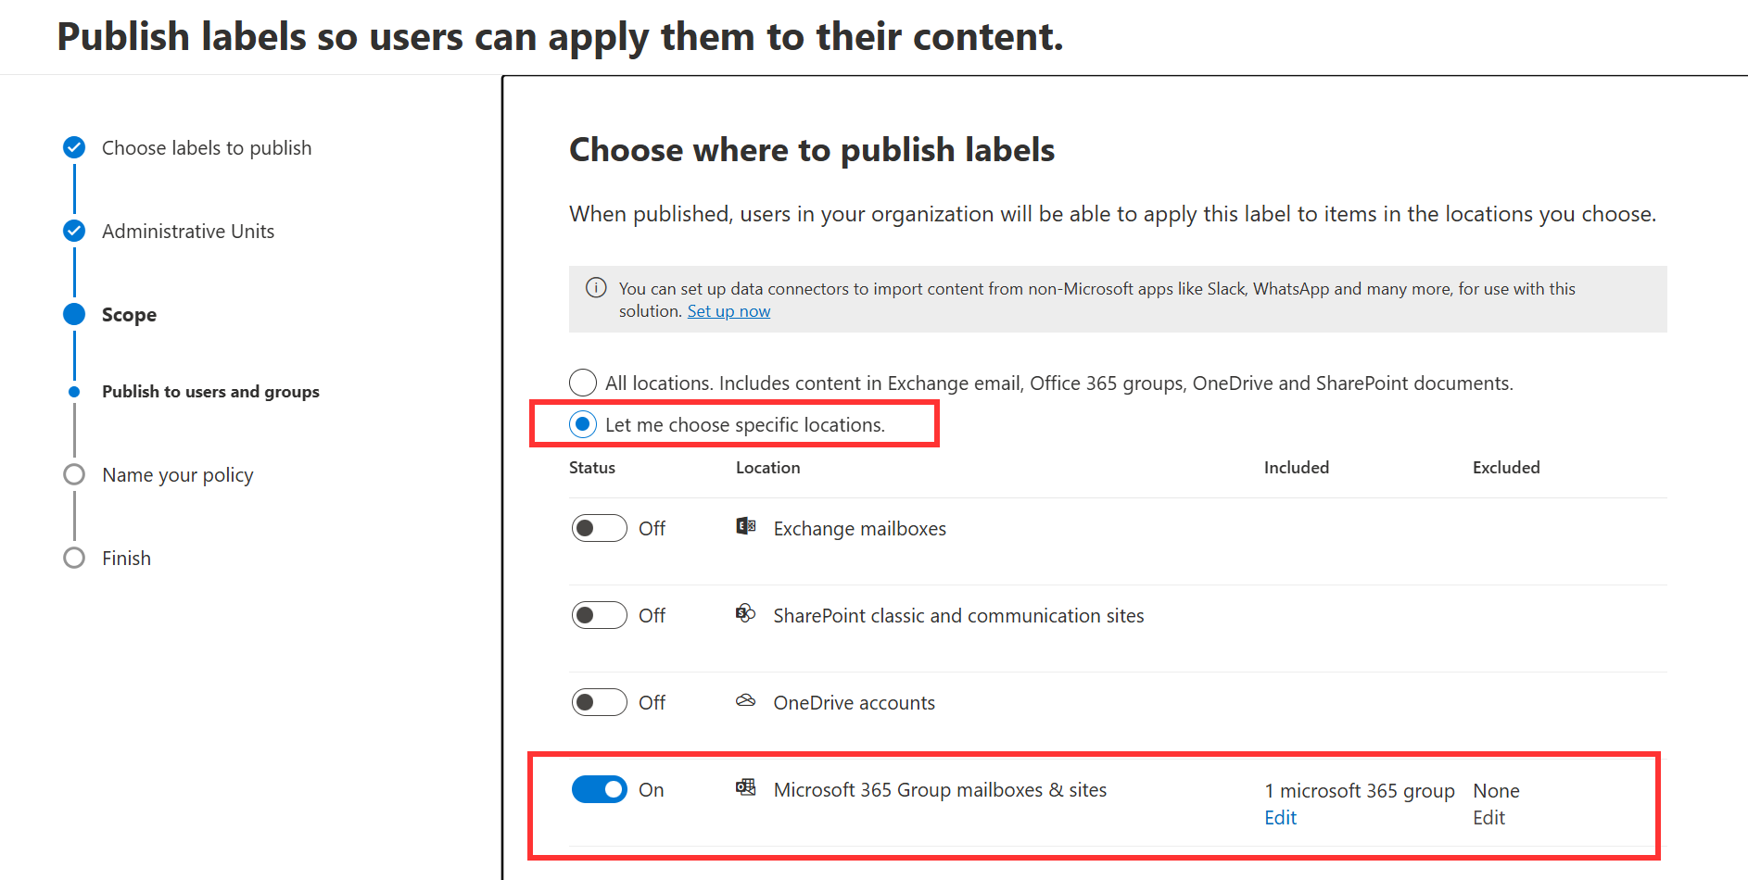This screenshot has width=1748, height=880.
Task: Click the info icon in the banner
Action: (596, 288)
